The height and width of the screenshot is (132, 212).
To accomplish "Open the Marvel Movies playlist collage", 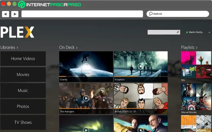I will (196, 97).
